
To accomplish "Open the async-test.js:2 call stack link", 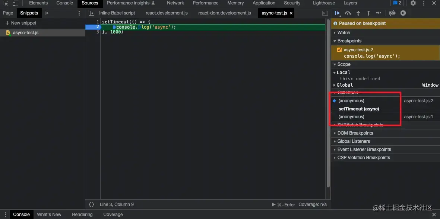I will click(418, 101).
